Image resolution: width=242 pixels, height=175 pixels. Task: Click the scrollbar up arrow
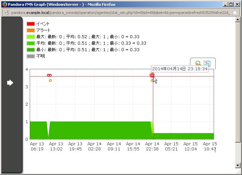[x=238, y=19]
